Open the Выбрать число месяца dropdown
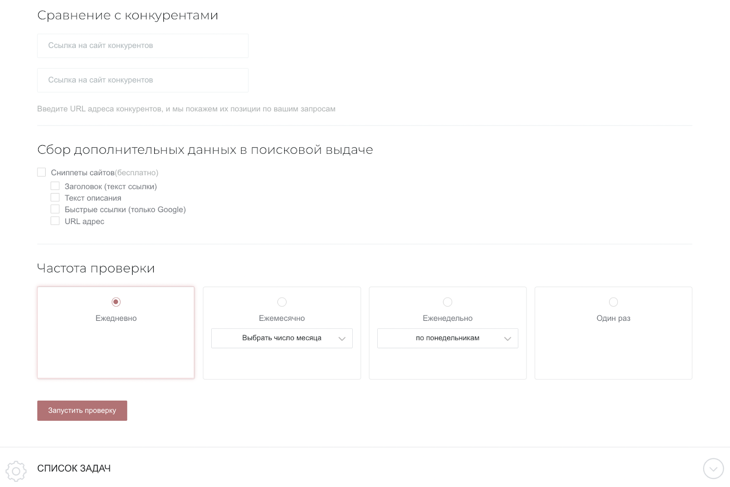The width and height of the screenshot is (730, 487). 282,338
